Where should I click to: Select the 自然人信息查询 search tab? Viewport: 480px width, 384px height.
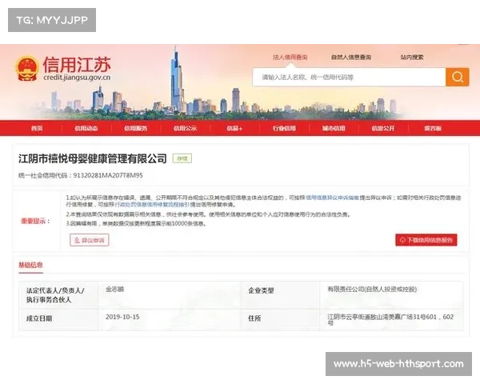[351, 58]
